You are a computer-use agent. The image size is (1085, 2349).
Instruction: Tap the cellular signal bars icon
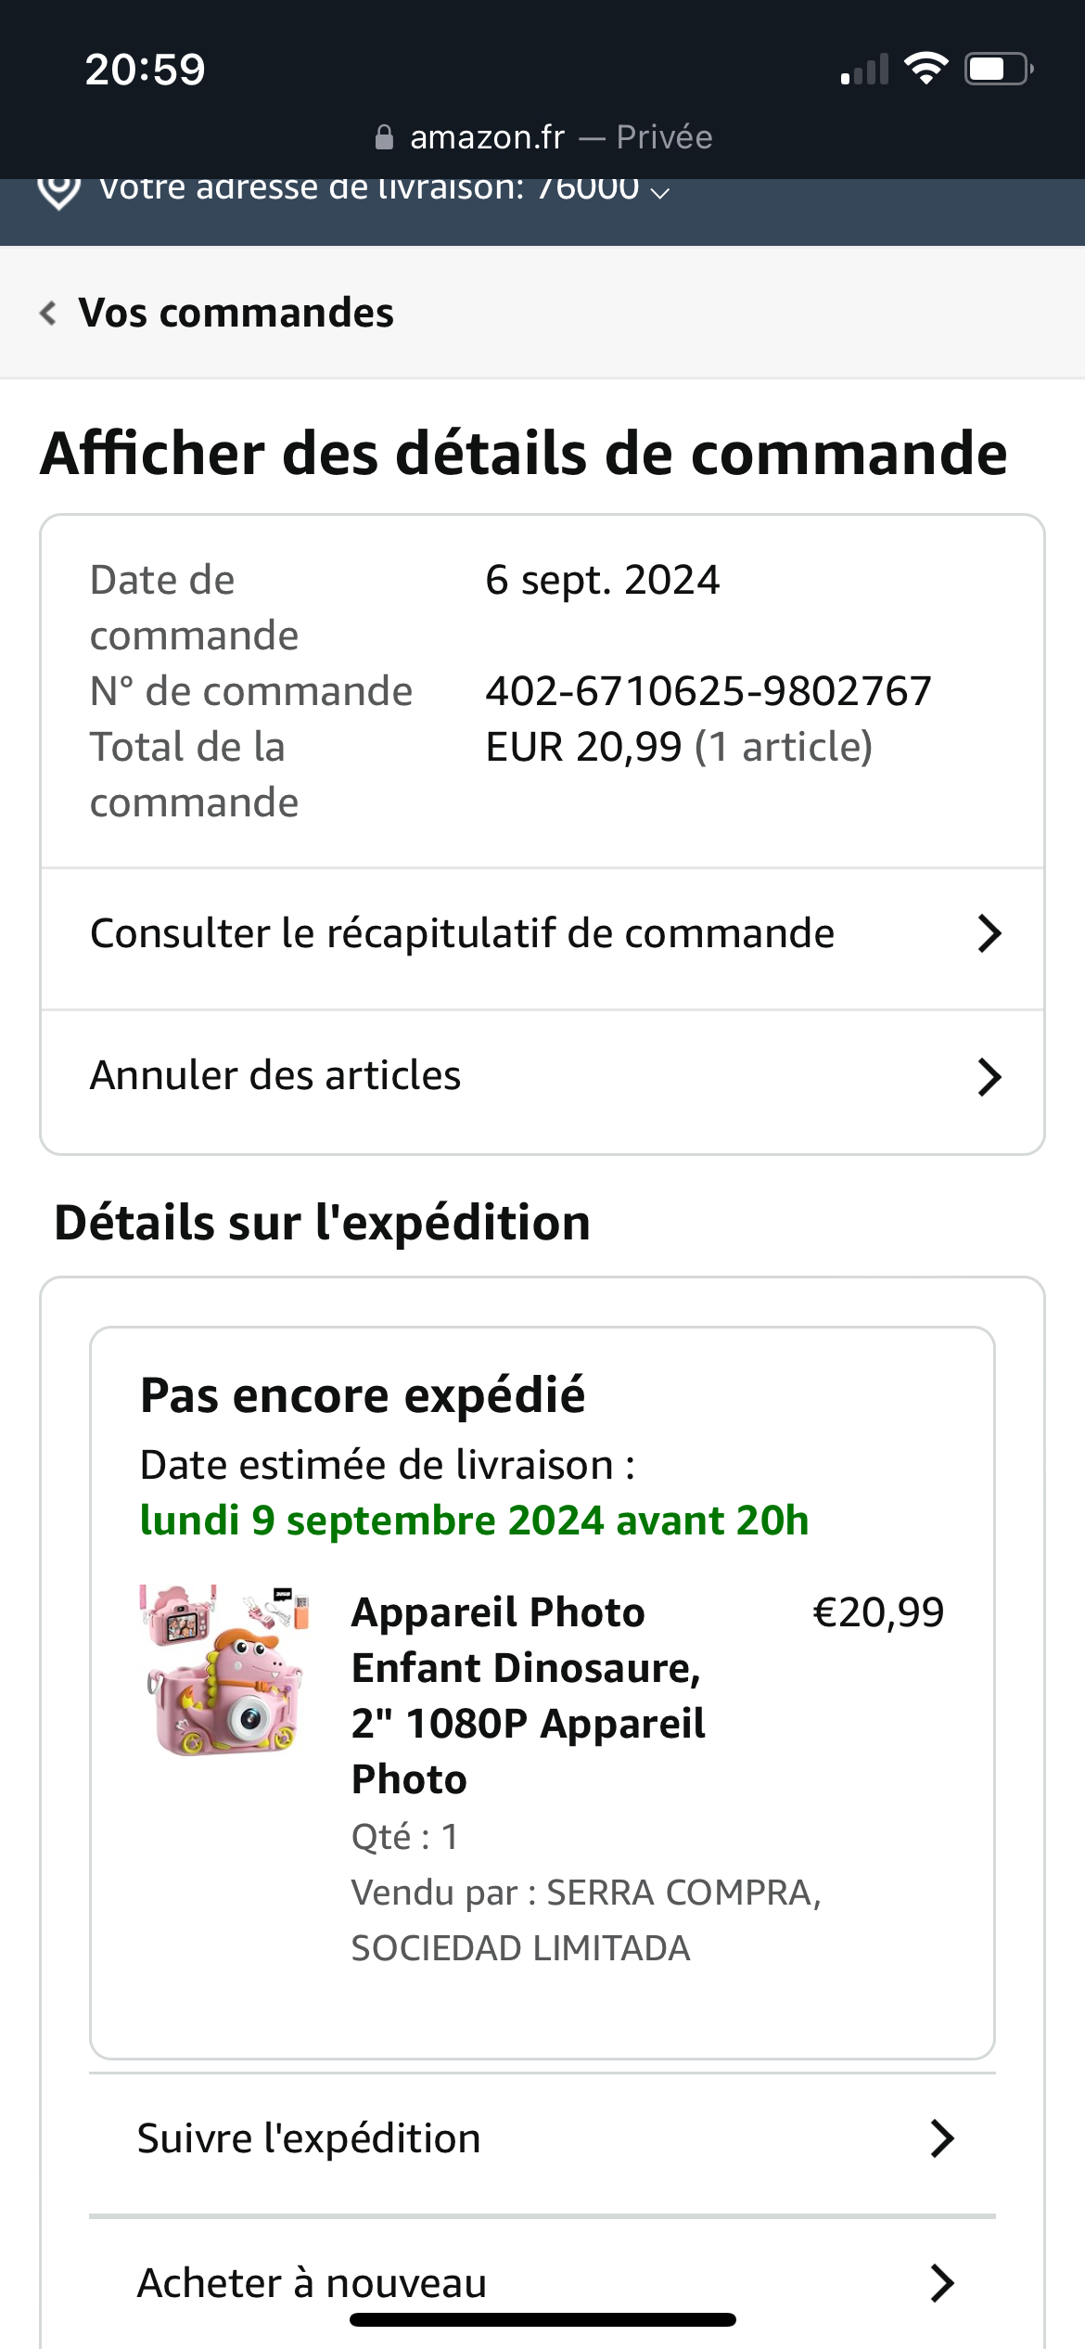point(864,71)
